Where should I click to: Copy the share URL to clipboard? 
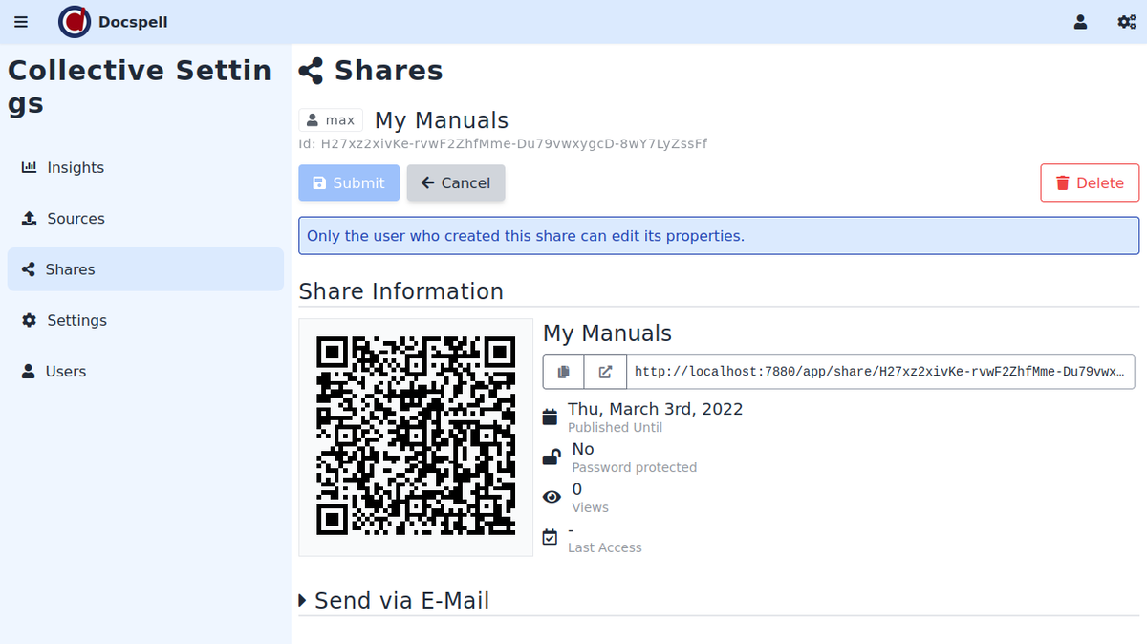(564, 372)
